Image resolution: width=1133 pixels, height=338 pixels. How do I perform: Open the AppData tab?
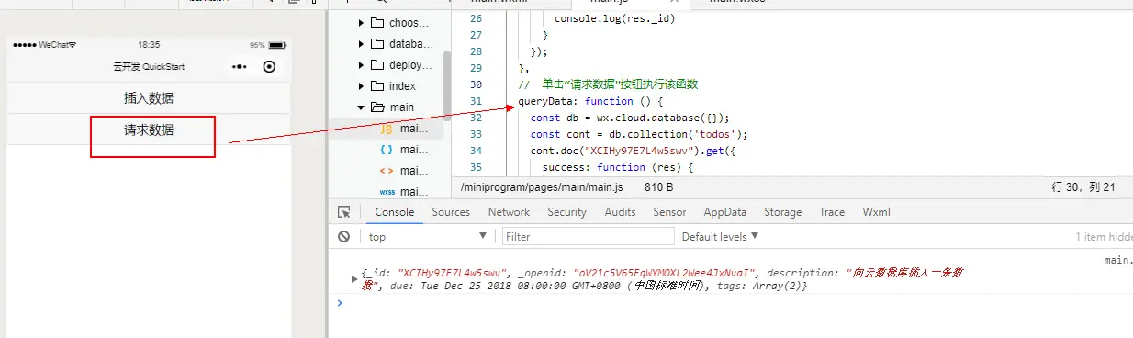tap(725, 212)
